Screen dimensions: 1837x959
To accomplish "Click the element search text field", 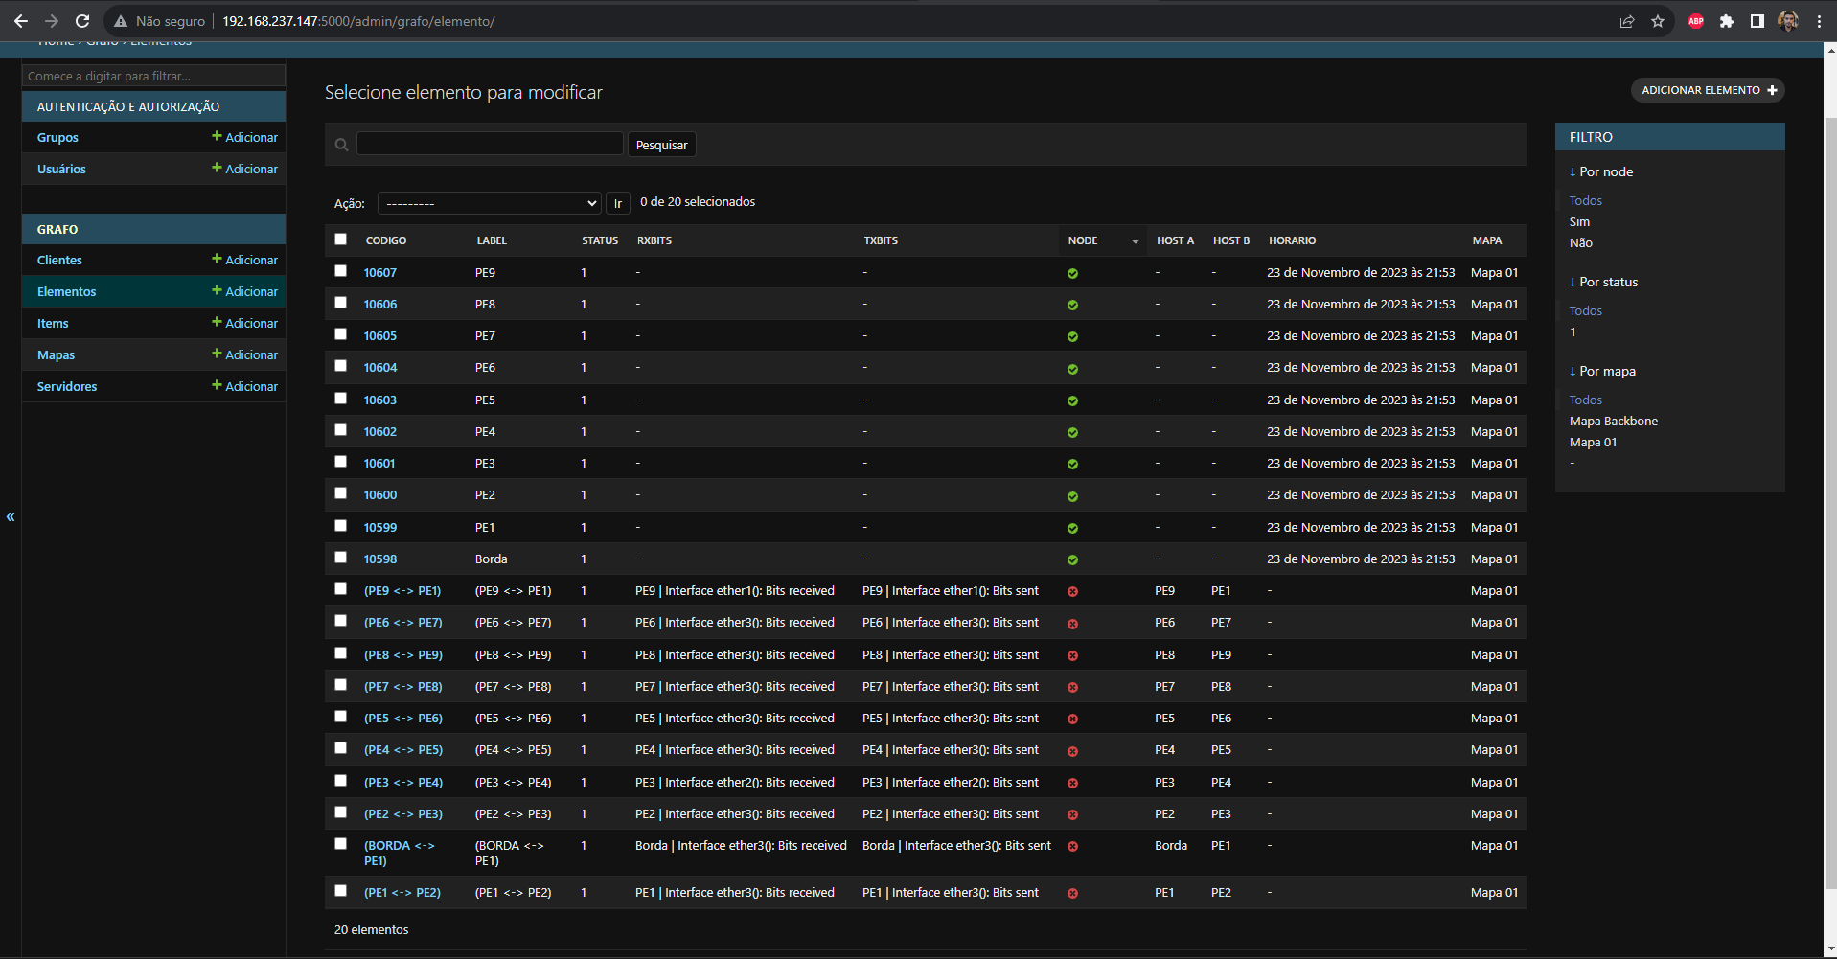I will click(490, 144).
